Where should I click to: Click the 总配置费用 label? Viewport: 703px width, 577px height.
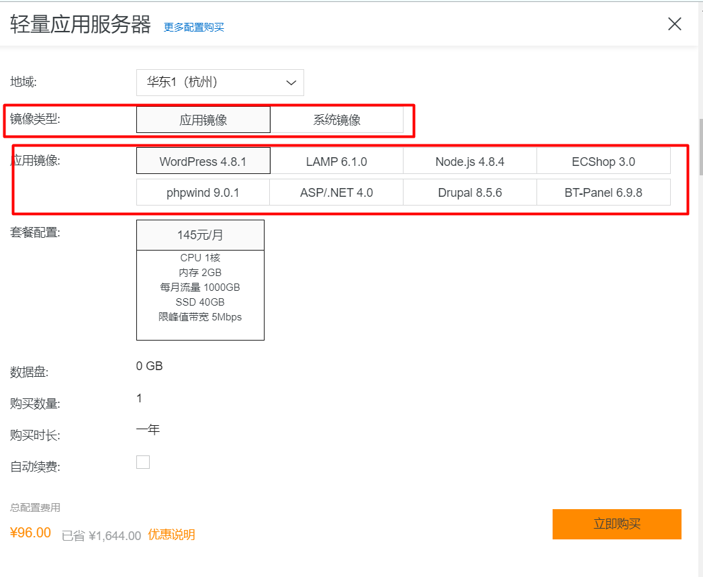point(35,507)
